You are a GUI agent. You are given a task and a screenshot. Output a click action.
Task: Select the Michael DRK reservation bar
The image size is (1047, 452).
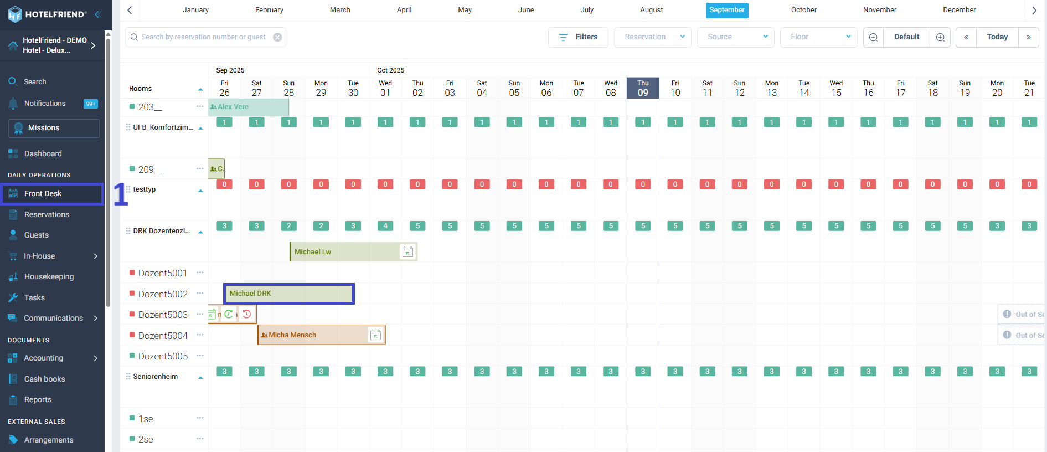point(288,294)
